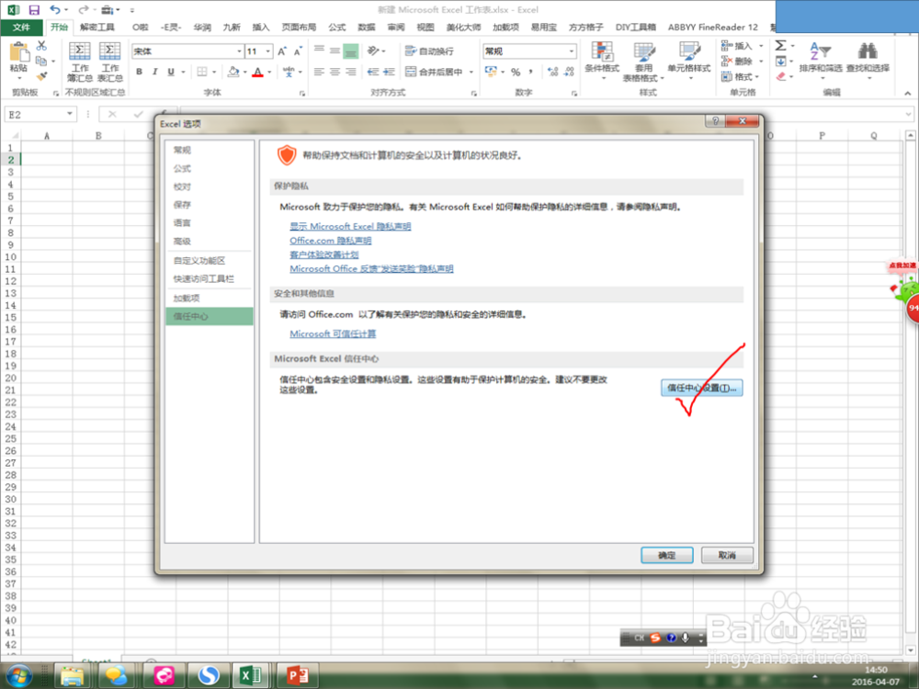919x689 pixels.
Task: Click the Windows Start button
Action: coord(19,675)
